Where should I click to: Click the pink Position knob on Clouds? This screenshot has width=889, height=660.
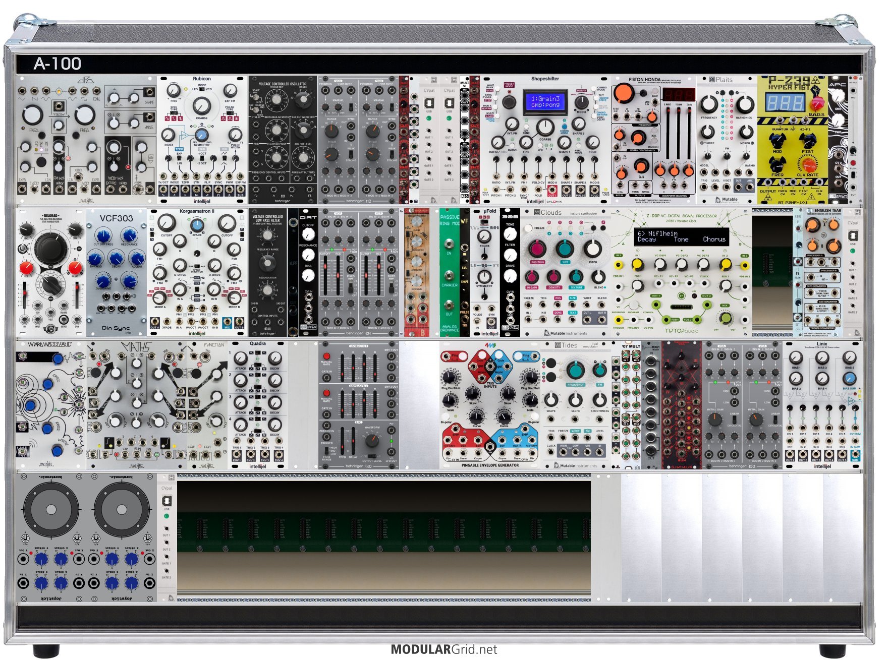[x=537, y=249]
